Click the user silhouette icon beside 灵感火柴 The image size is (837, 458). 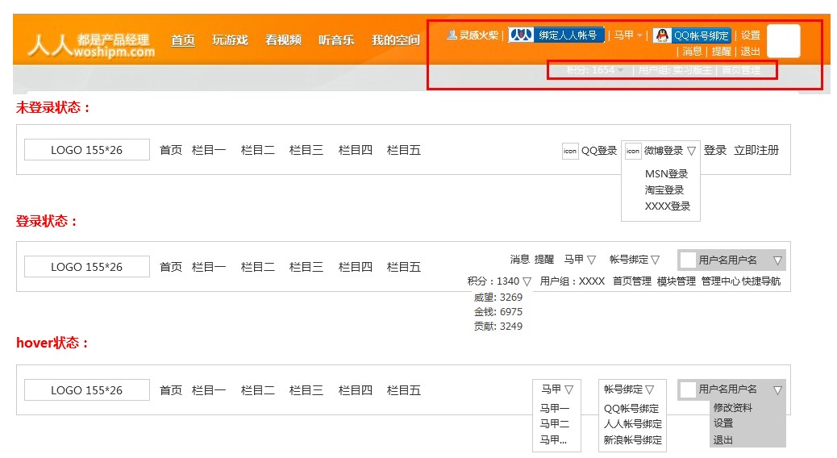(x=452, y=35)
